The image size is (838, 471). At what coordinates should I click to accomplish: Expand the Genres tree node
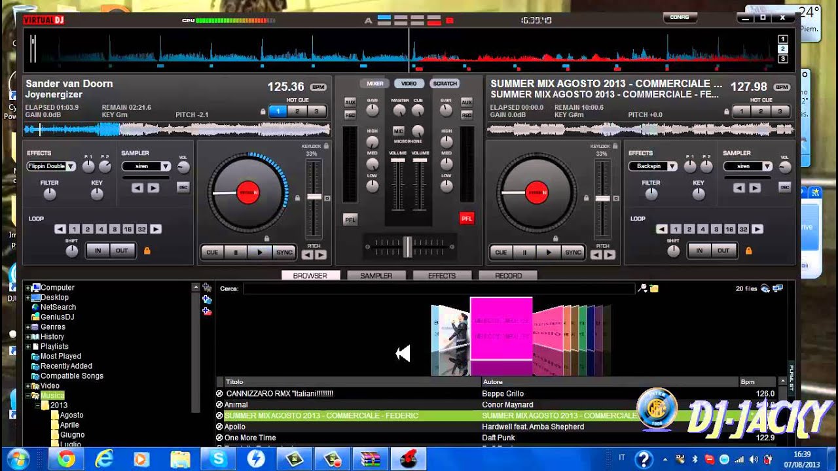coord(28,327)
